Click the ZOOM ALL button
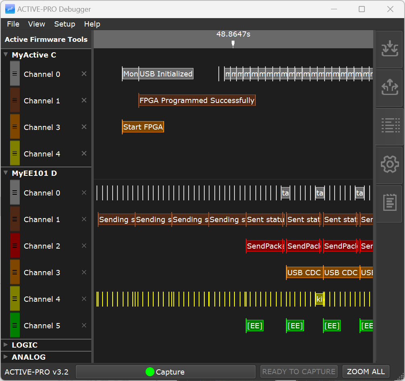This screenshot has width=405, height=381. [366, 371]
